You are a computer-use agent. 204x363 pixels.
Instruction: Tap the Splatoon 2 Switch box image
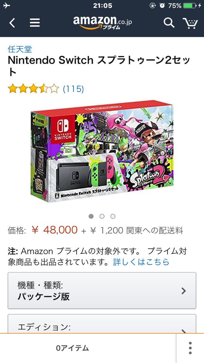click(102, 152)
